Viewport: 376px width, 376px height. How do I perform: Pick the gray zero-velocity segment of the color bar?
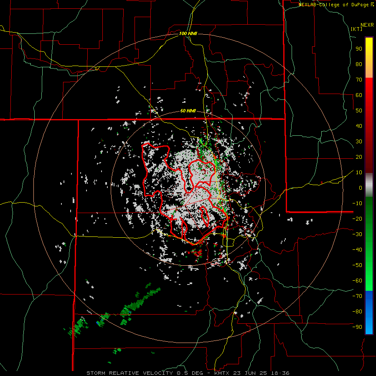[369, 185]
